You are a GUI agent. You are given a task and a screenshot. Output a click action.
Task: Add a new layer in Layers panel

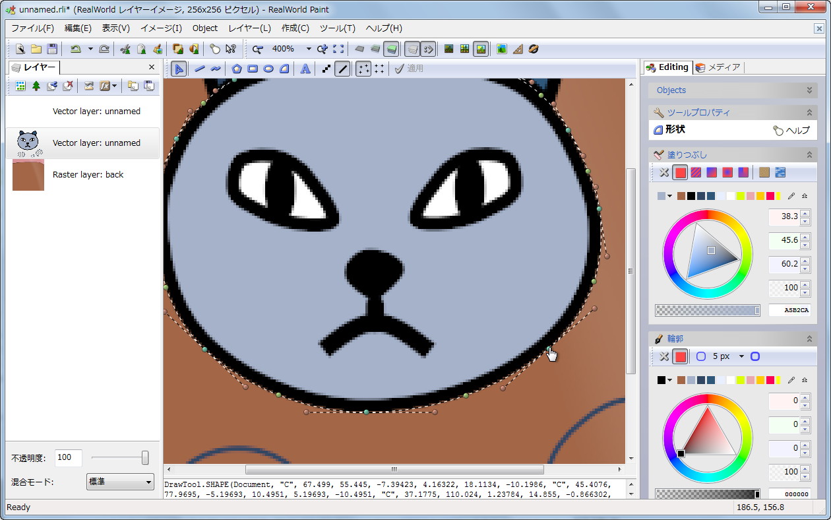20,86
